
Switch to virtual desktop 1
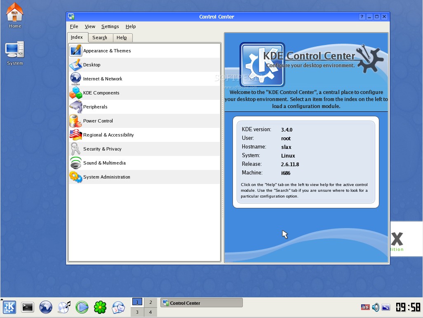tap(137, 302)
